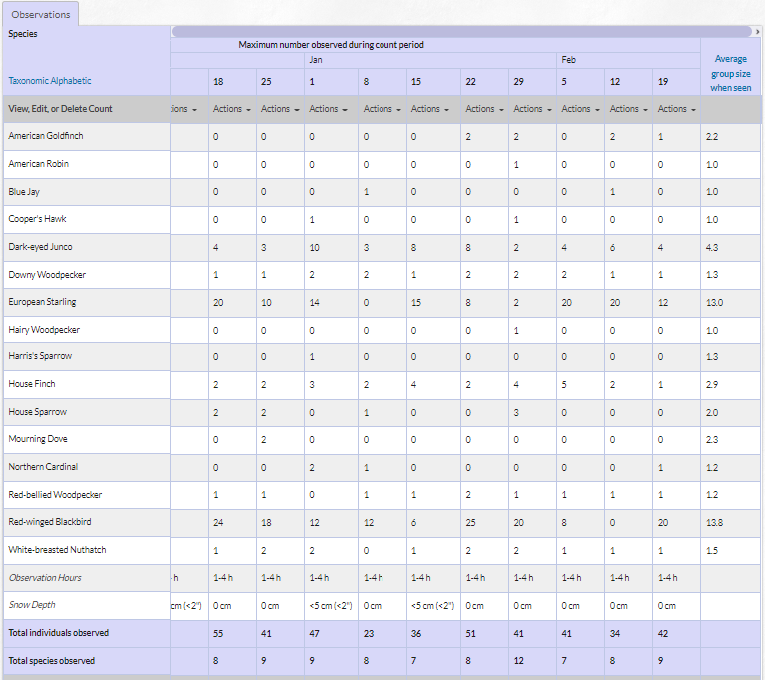Screen dimensions: 765x680
Task: Click House Finch count 5 on Feb 5
Action: 564,385
